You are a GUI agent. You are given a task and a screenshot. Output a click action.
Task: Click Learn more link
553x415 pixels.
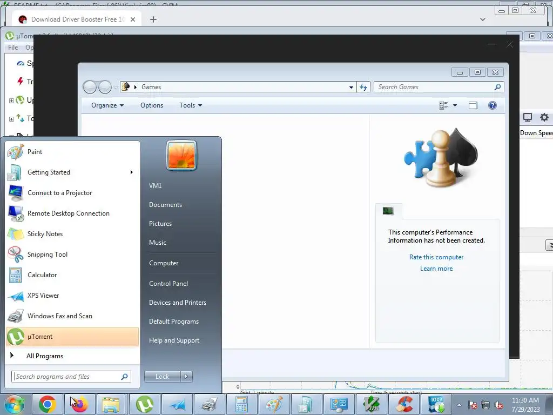click(x=436, y=269)
